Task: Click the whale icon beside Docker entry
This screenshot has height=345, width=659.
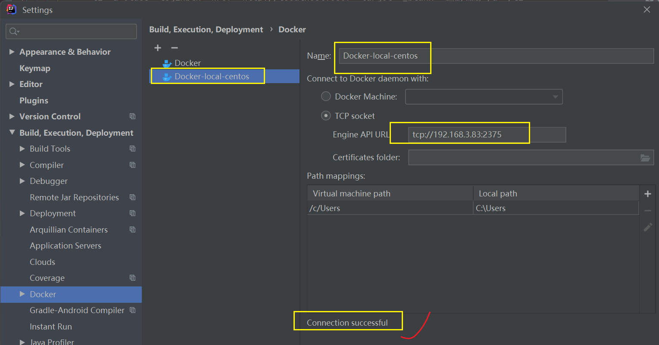Action: [x=167, y=63]
